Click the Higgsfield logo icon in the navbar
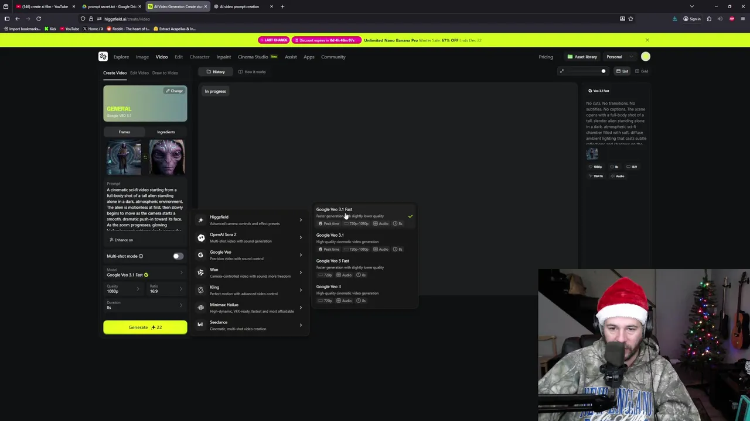750x421 pixels. point(103,57)
